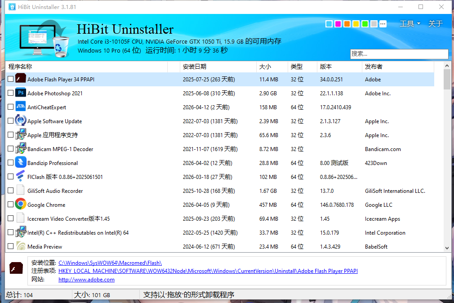Viewport: 454px width, 303px height.
Task: Select the Adobe Photoshop 2021 row name
Action: pyautogui.click(x=55, y=93)
